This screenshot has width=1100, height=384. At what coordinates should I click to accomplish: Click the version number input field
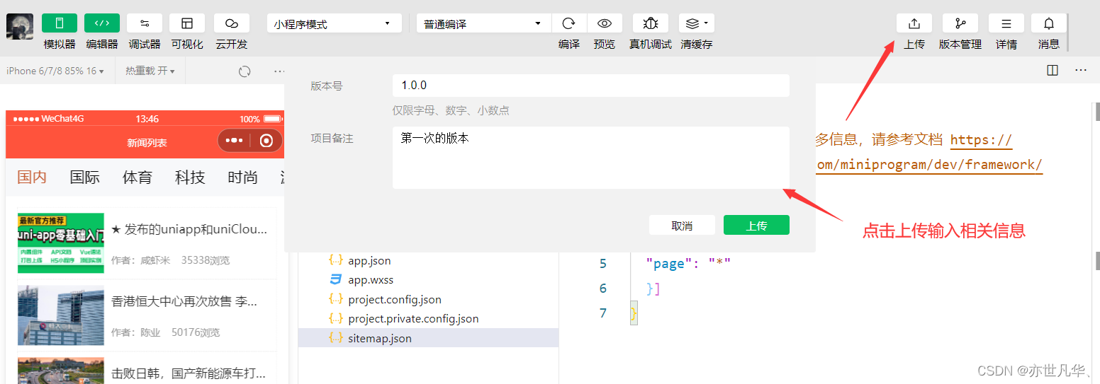(590, 86)
